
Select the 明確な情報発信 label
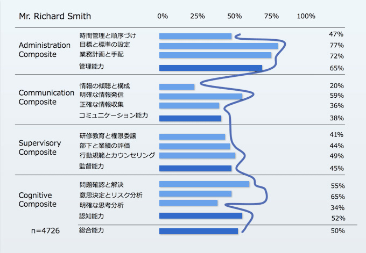(x=102, y=95)
